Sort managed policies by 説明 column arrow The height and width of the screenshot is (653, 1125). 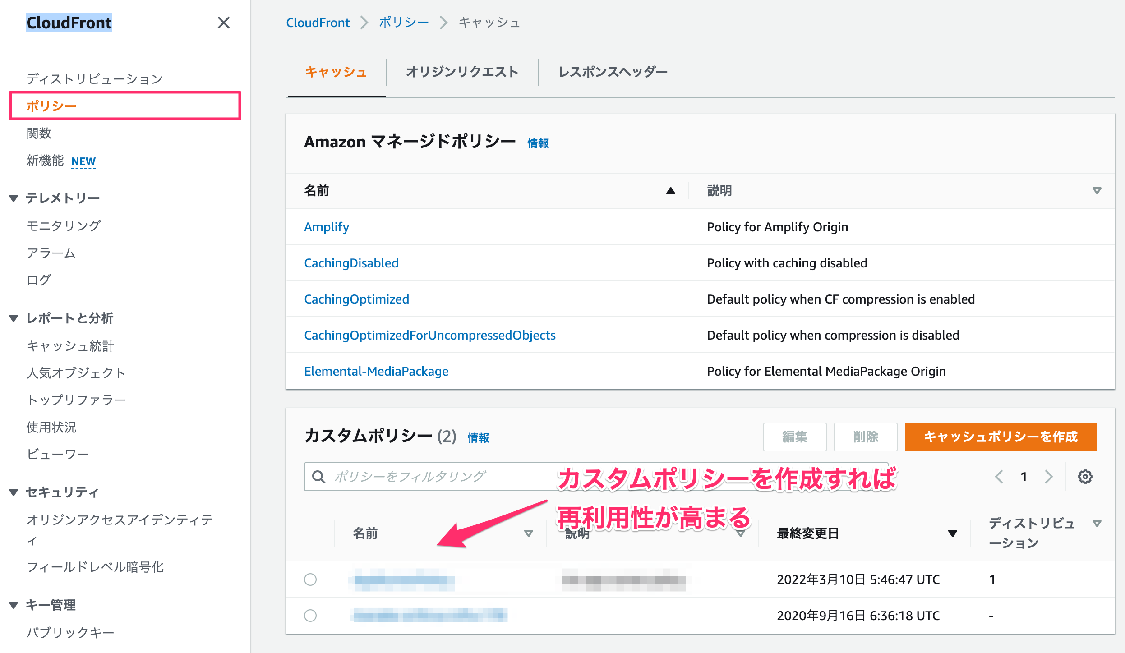(x=1097, y=191)
